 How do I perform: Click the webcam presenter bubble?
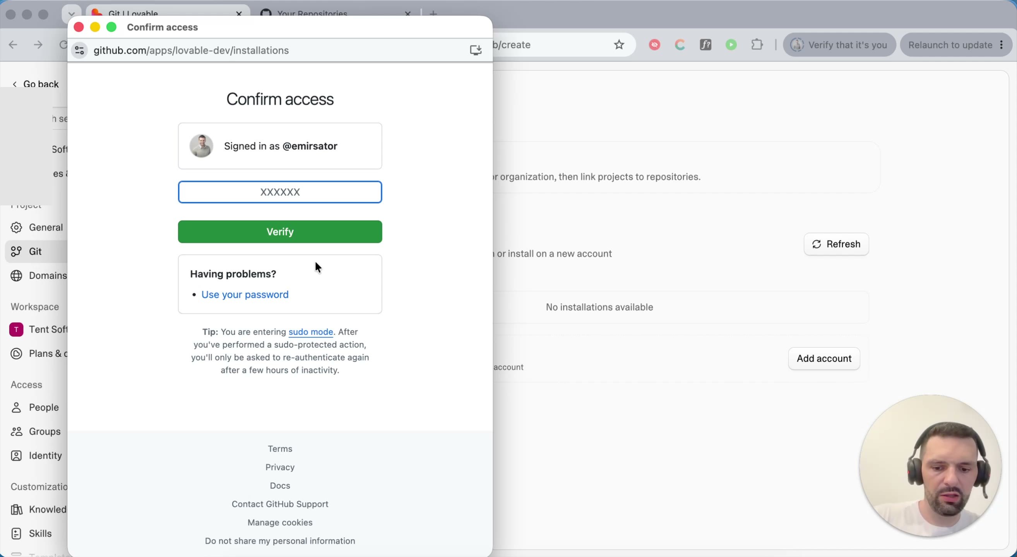pyautogui.click(x=930, y=466)
